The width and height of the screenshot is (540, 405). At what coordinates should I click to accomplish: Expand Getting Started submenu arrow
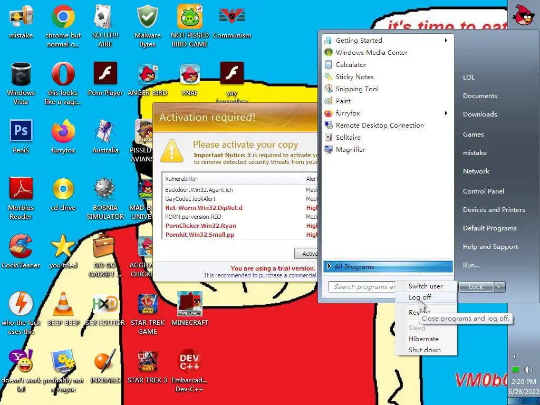click(446, 40)
